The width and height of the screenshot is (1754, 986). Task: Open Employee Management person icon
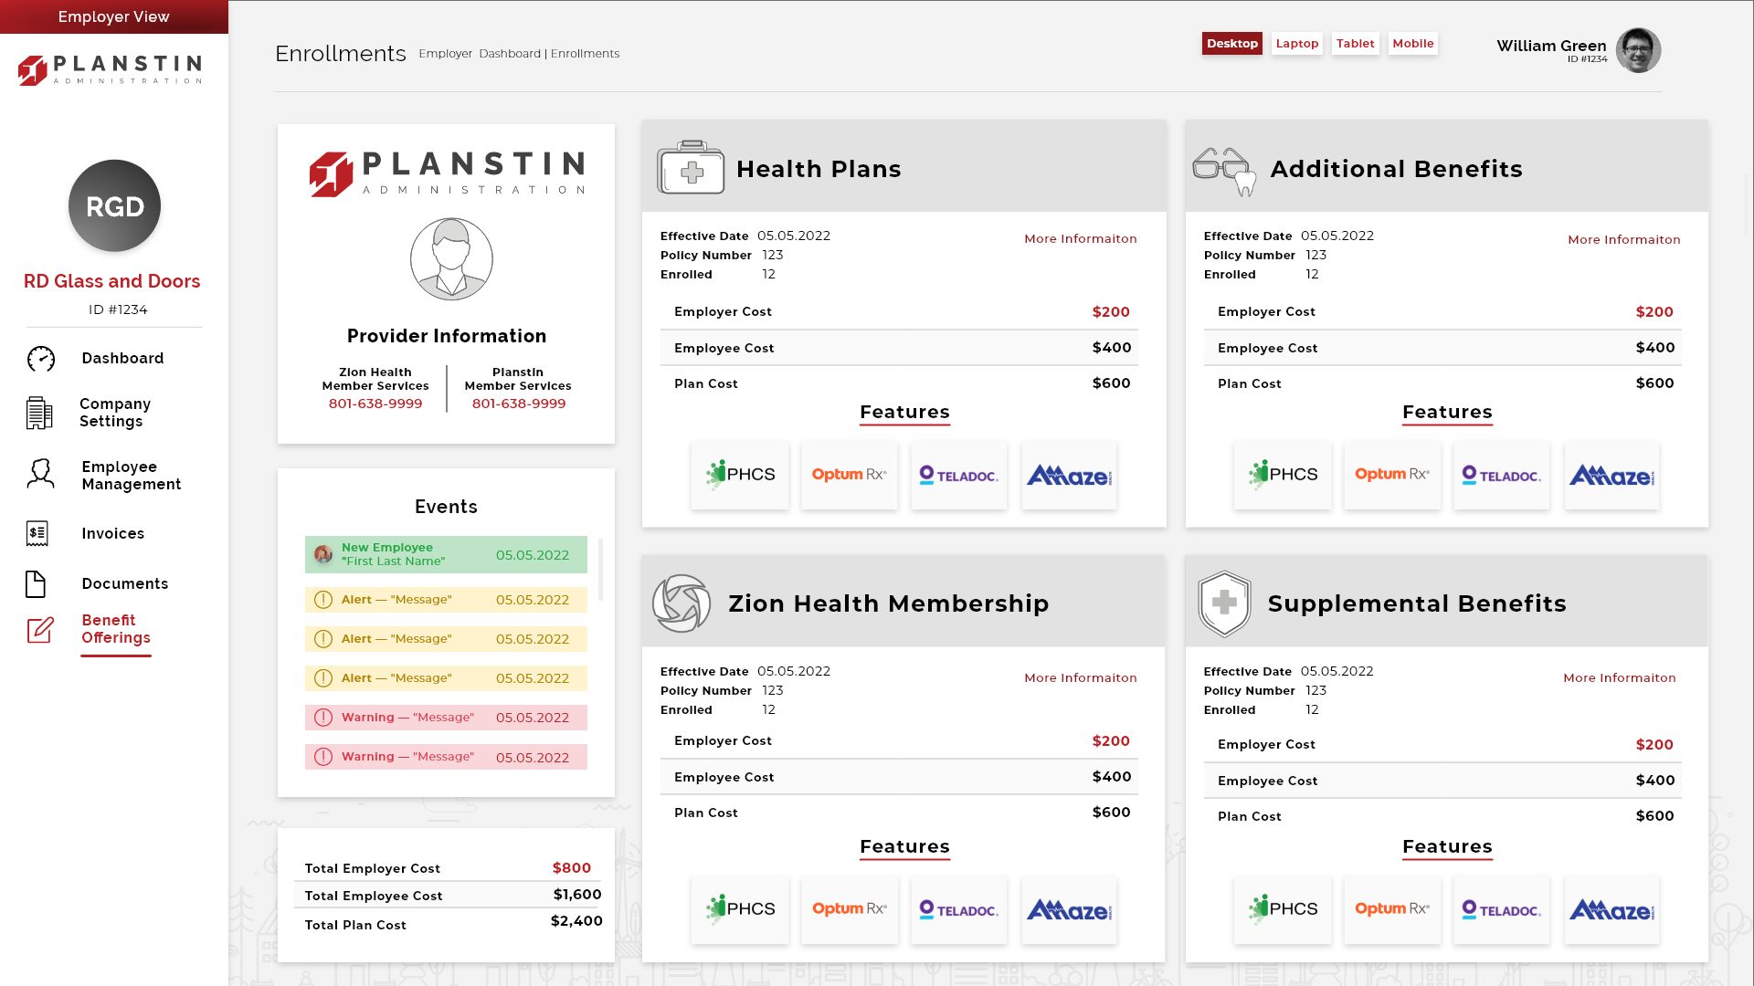pos(41,475)
